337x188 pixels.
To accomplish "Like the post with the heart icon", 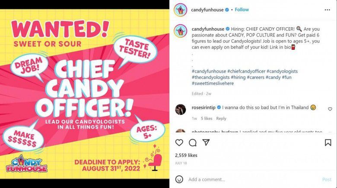I will pyautogui.click(x=179, y=143).
